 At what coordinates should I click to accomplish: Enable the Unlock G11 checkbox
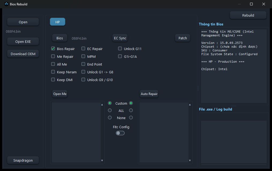(x=120, y=48)
